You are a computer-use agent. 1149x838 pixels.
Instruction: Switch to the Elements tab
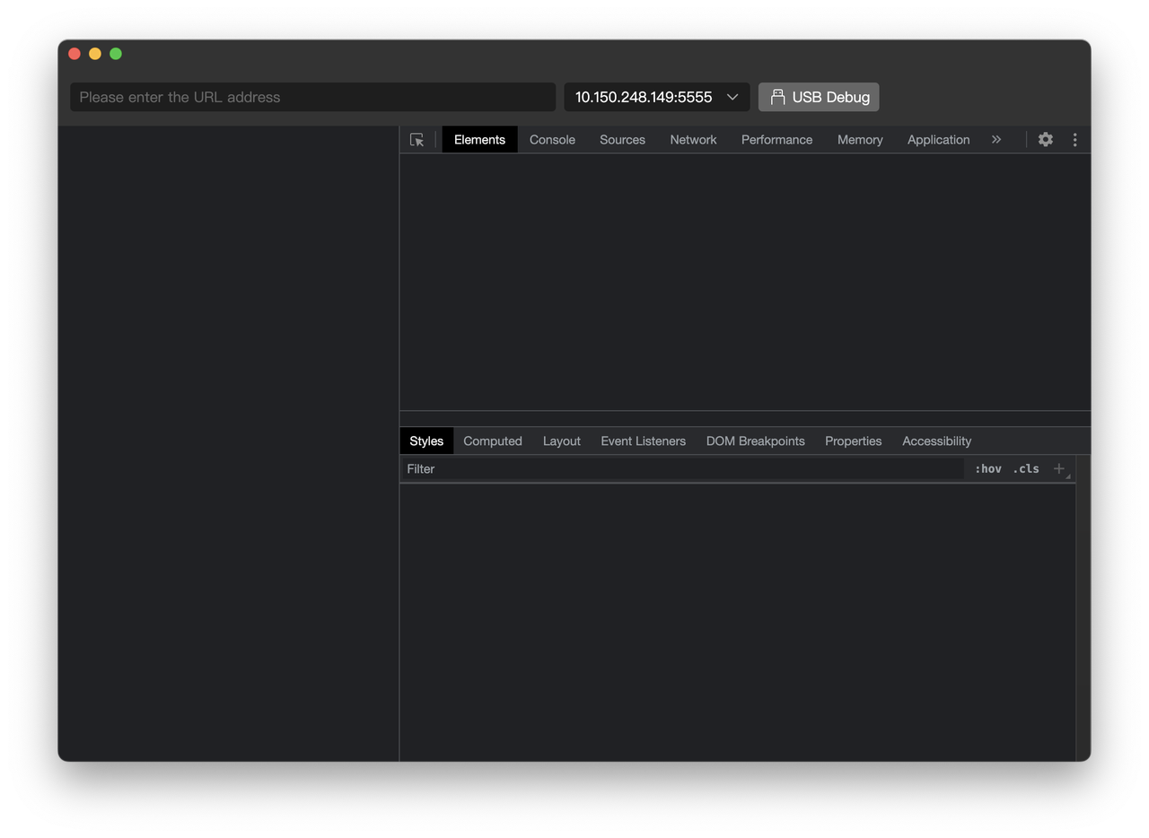[x=479, y=140]
